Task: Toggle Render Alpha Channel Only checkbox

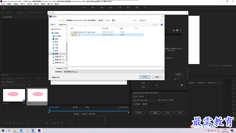Action: [x=159, y=100]
